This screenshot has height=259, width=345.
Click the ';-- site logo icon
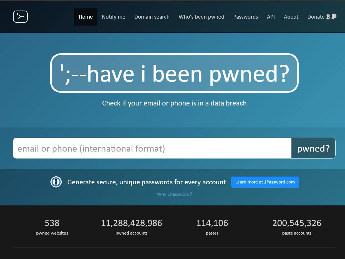[20, 17]
